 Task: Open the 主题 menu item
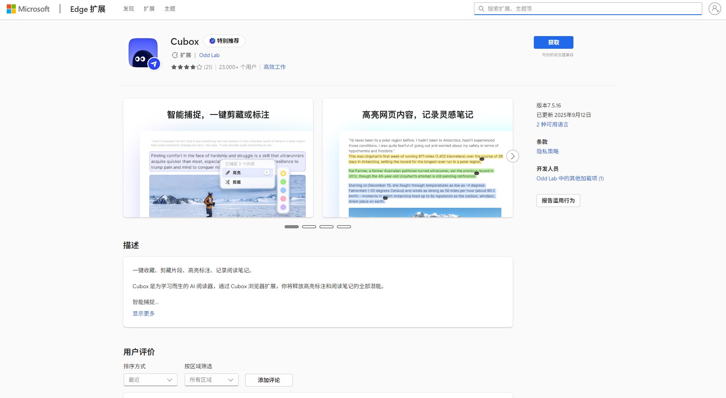click(170, 9)
